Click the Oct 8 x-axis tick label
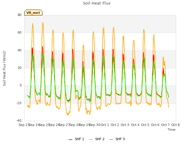 point(176,125)
